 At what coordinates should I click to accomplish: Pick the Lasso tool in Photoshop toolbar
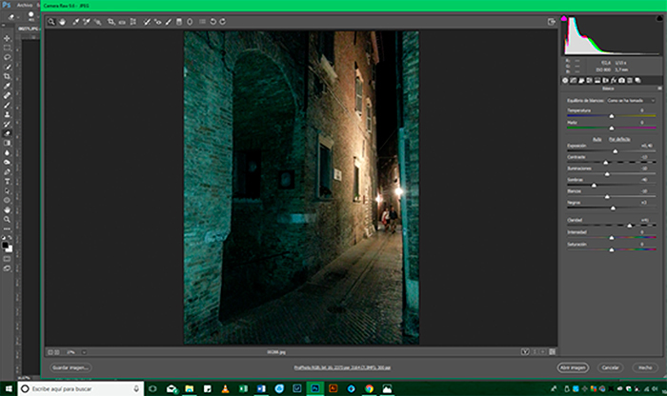(x=8, y=56)
